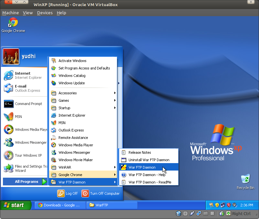This screenshot has width=259, height=219.
Task: Open VirtualBox Machine menu
Action: pos(11,13)
